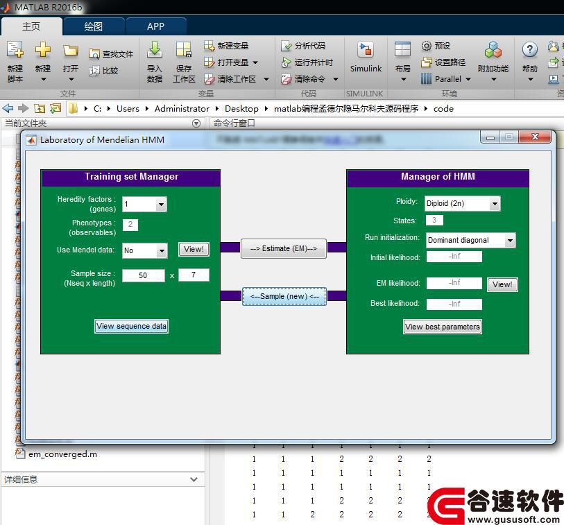The width and height of the screenshot is (564, 525).
Task: Click the Run and Time (运行并计时) icon
Action: tap(287, 62)
